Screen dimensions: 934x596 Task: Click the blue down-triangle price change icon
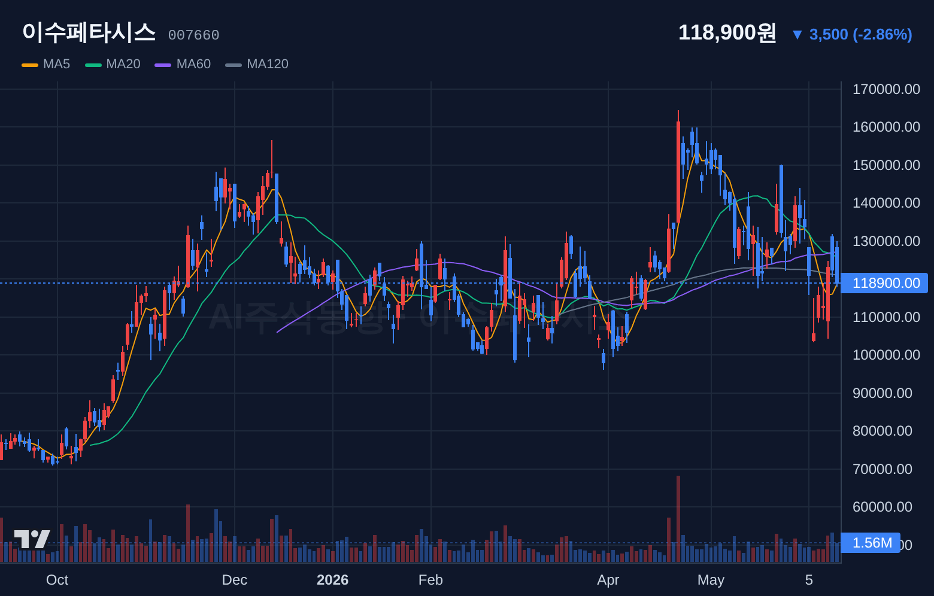point(797,35)
